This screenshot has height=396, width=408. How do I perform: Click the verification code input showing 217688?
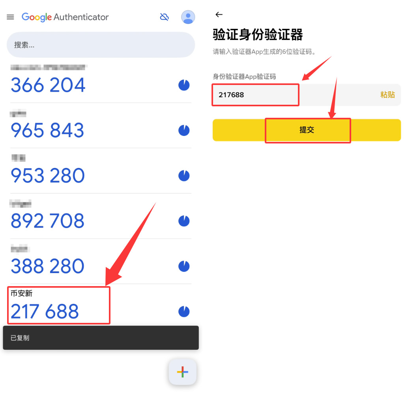click(x=255, y=95)
